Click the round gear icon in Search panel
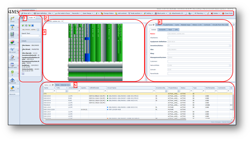 coord(26,26)
